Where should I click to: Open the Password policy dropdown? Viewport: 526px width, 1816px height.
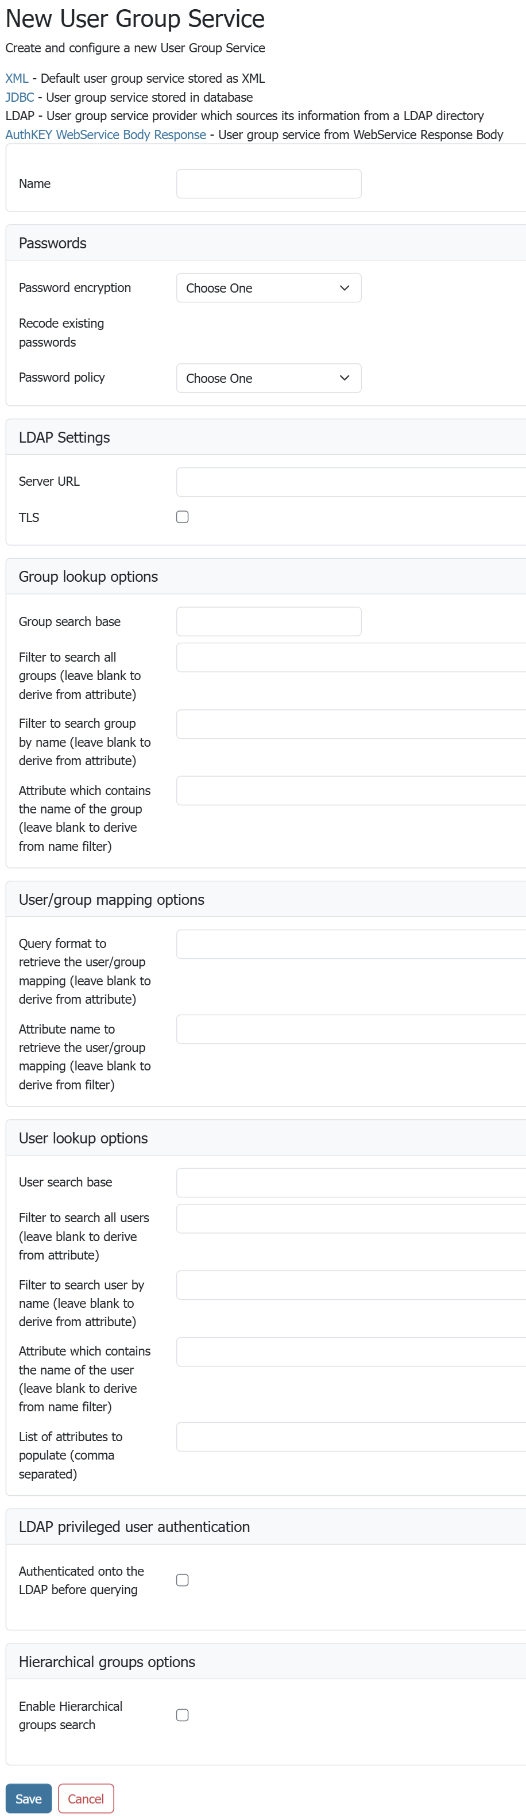coord(268,379)
